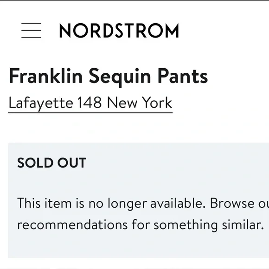This screenshot has width=269, height=269.
Task: Click the Franklin Sequin Pants product title
Action: coord(108,77)
